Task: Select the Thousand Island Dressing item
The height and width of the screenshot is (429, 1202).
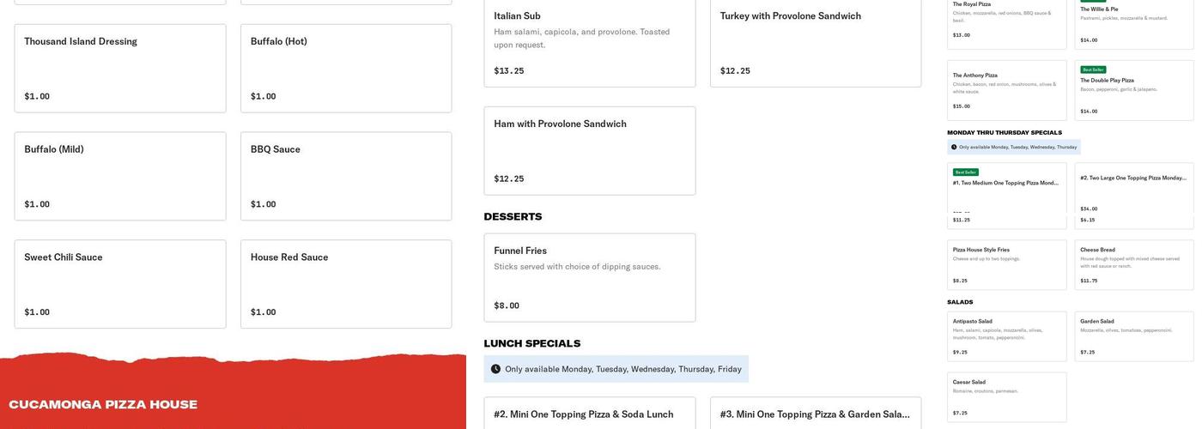Action: [x=120, y=68]
